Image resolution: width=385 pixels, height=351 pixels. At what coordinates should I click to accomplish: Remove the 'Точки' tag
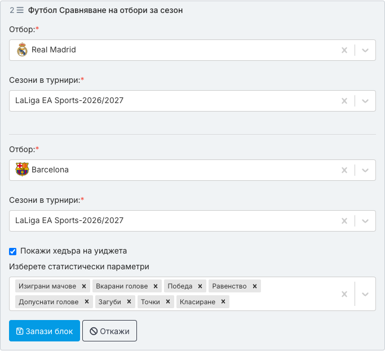tap(168, 301)
